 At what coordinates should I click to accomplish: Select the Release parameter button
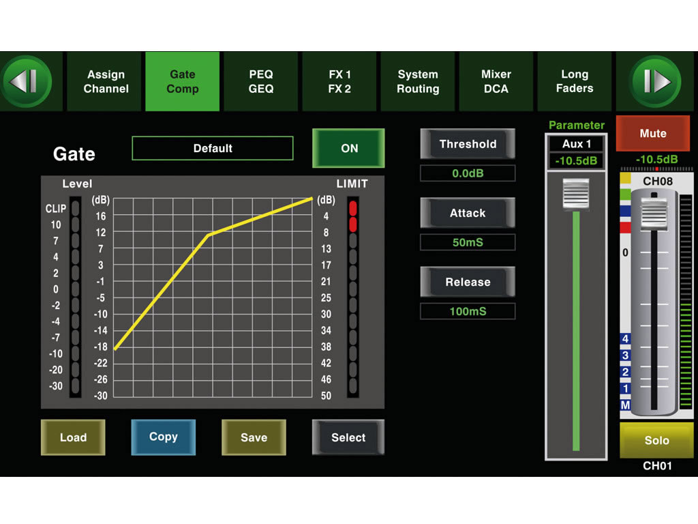pyautogui.click(x=468, y=282)
